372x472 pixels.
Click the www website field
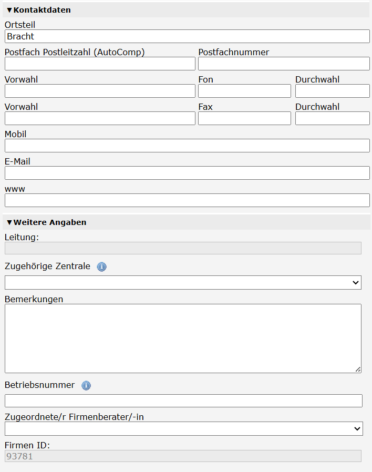pyautogui.click(x=187, y=200)
